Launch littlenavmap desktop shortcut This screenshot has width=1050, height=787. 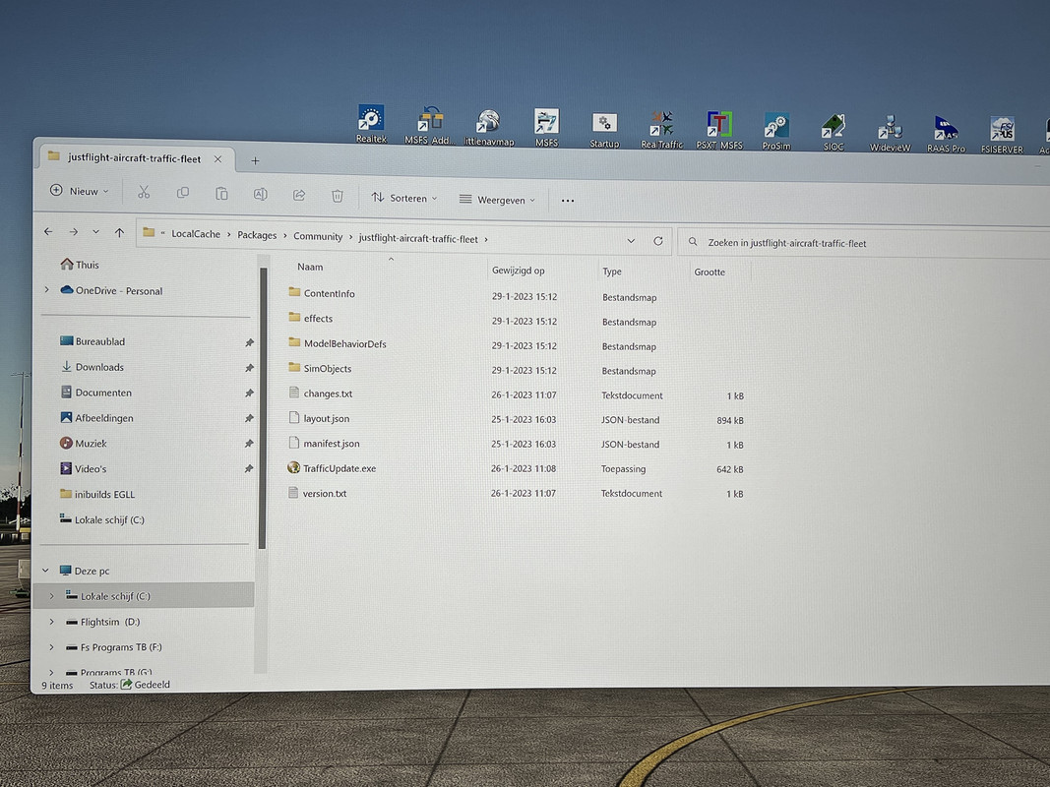(489, 127)
